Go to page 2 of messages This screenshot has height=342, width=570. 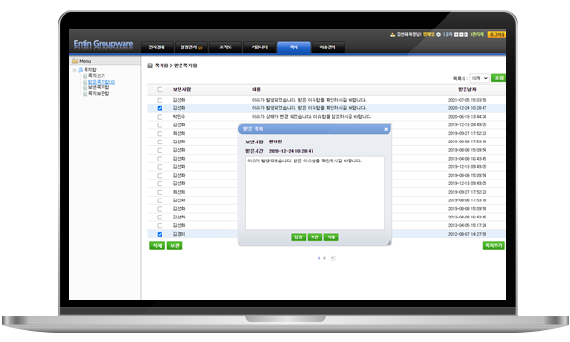(324, 258)
